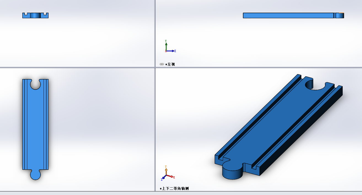This screenshot has width=362, height=195.
Task: Click the XYZ coordinate triad in the 上下二等角轴测 viewport
Action: point(168,173)
